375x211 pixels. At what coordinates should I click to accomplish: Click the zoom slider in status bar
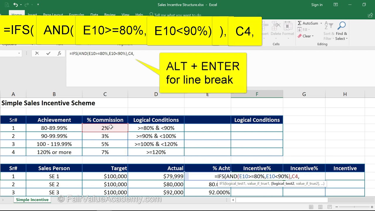click(354, 207)
